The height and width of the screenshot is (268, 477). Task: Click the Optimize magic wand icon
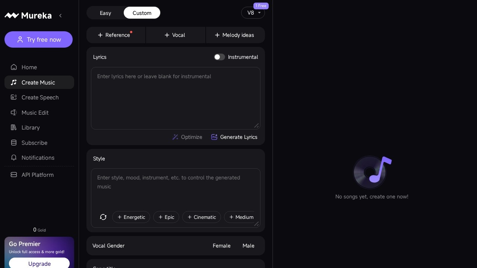[175, 137]
